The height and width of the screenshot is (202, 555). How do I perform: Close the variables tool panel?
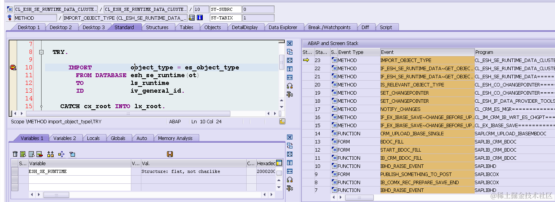pos(290,137)
